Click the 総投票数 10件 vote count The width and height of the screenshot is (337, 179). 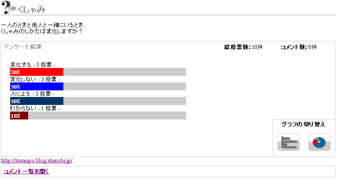click(243, 47)
